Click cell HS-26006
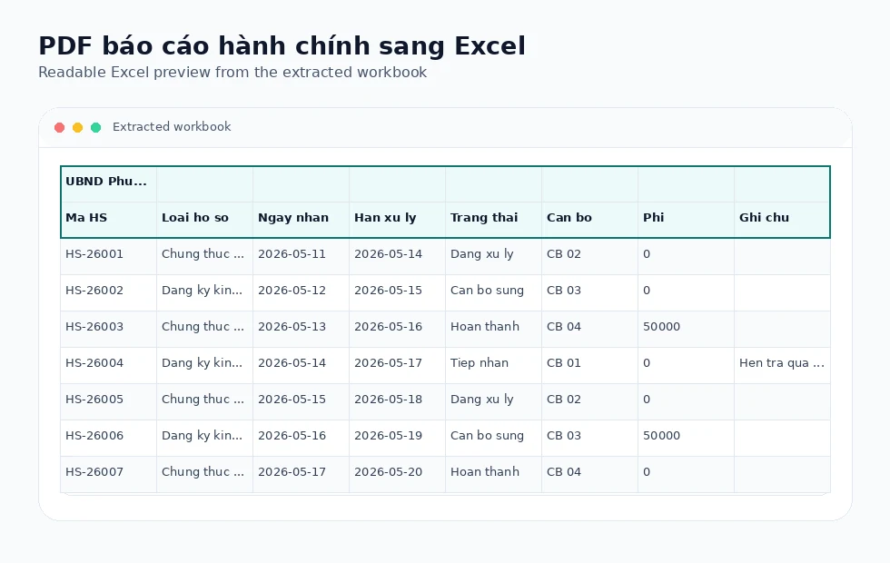The image size is (890, 563). pyautogui.click(x=108, y=438)
